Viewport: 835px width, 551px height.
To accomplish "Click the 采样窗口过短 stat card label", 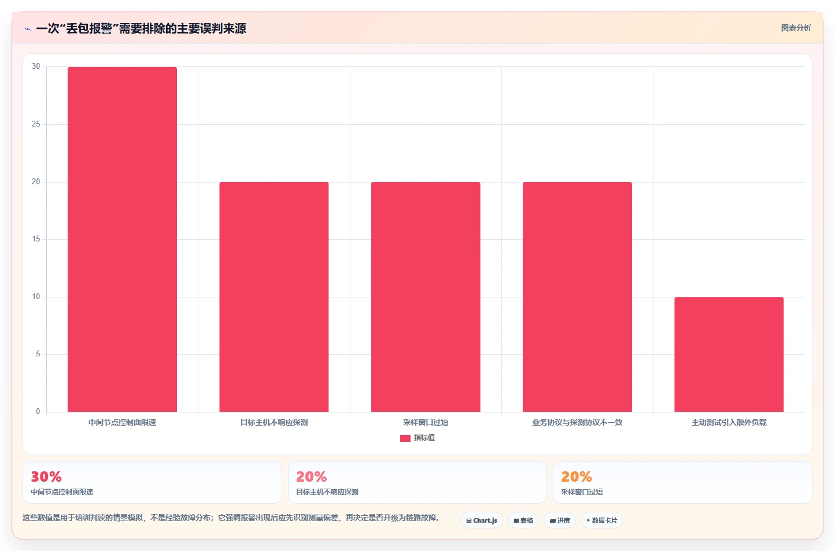I will tap(582, 492).
